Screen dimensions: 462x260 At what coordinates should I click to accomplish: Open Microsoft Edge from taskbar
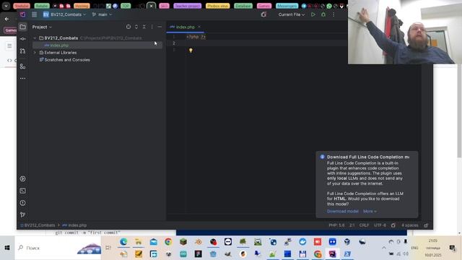pyautogui.click(x=123, y=242)
